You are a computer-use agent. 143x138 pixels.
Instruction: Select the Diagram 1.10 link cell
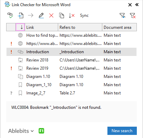(38, 77)
